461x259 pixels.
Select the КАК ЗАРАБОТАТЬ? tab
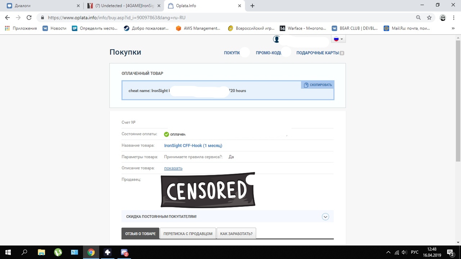click(236, 233)
